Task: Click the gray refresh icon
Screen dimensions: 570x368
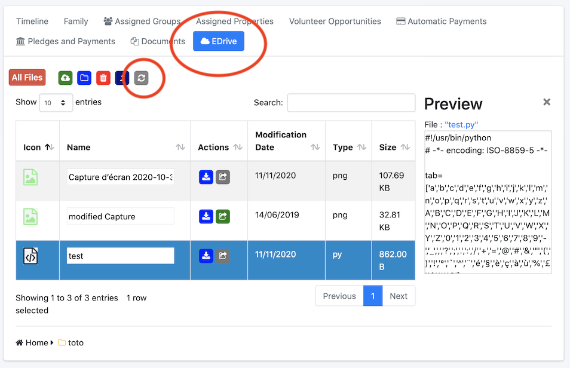Action: coord(142,78)
